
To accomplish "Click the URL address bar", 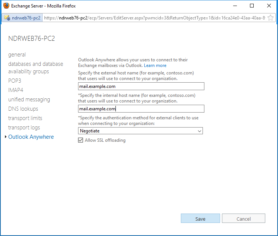I will pyautogui.click(x=154, y=18).
